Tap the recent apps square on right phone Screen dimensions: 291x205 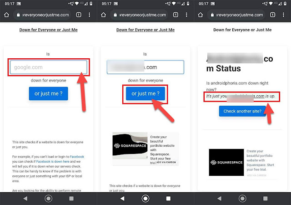(266, 199)
